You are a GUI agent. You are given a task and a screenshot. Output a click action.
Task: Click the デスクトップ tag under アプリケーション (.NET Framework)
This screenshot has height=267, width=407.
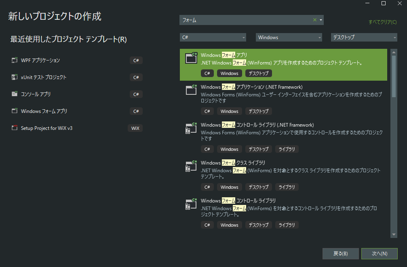click(259, 111)
